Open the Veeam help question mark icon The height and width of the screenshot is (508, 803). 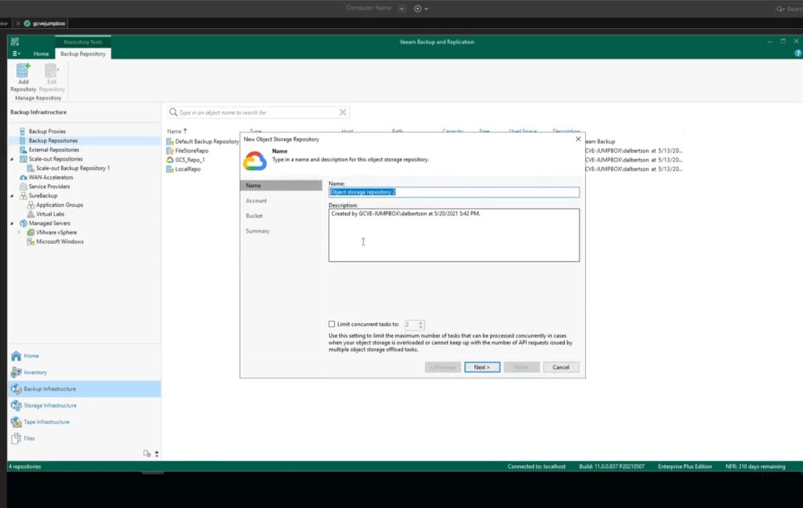coord(798,53)
